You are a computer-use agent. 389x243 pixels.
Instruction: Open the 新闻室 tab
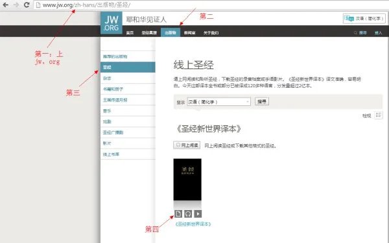pos(189,32)
